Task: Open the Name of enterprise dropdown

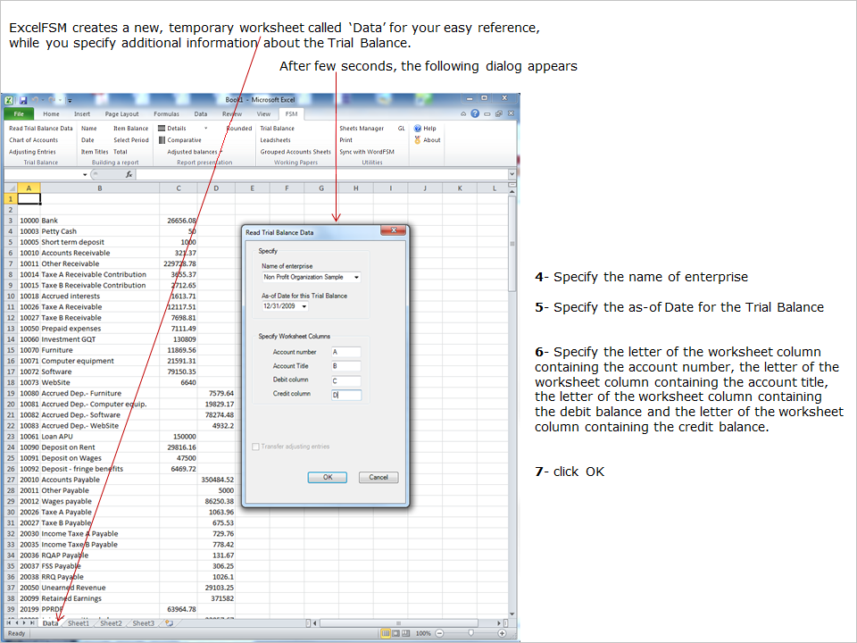Action: coord(356,278)
